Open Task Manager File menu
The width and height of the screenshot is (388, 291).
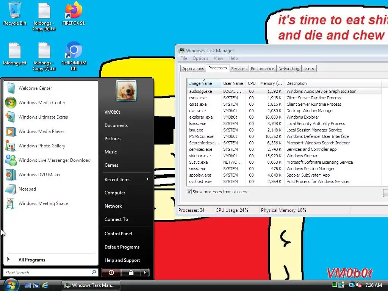tap(184, 58)
